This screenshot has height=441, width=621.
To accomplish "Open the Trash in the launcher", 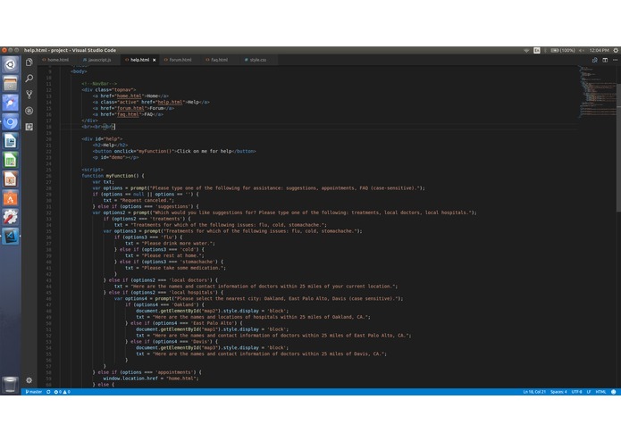I will coord(11,384).
